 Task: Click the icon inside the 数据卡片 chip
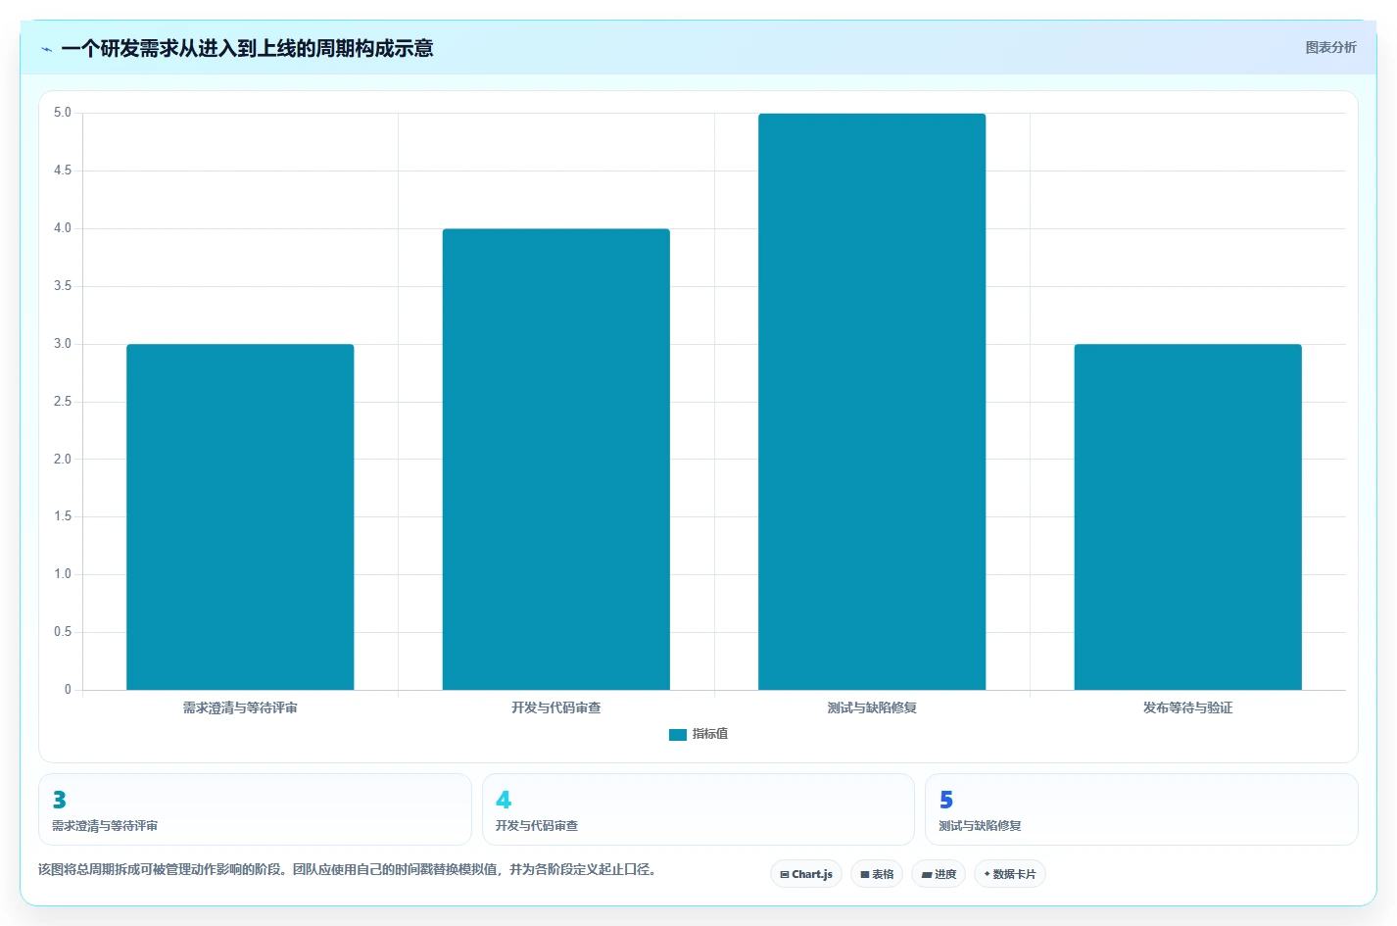pos(987,874)
